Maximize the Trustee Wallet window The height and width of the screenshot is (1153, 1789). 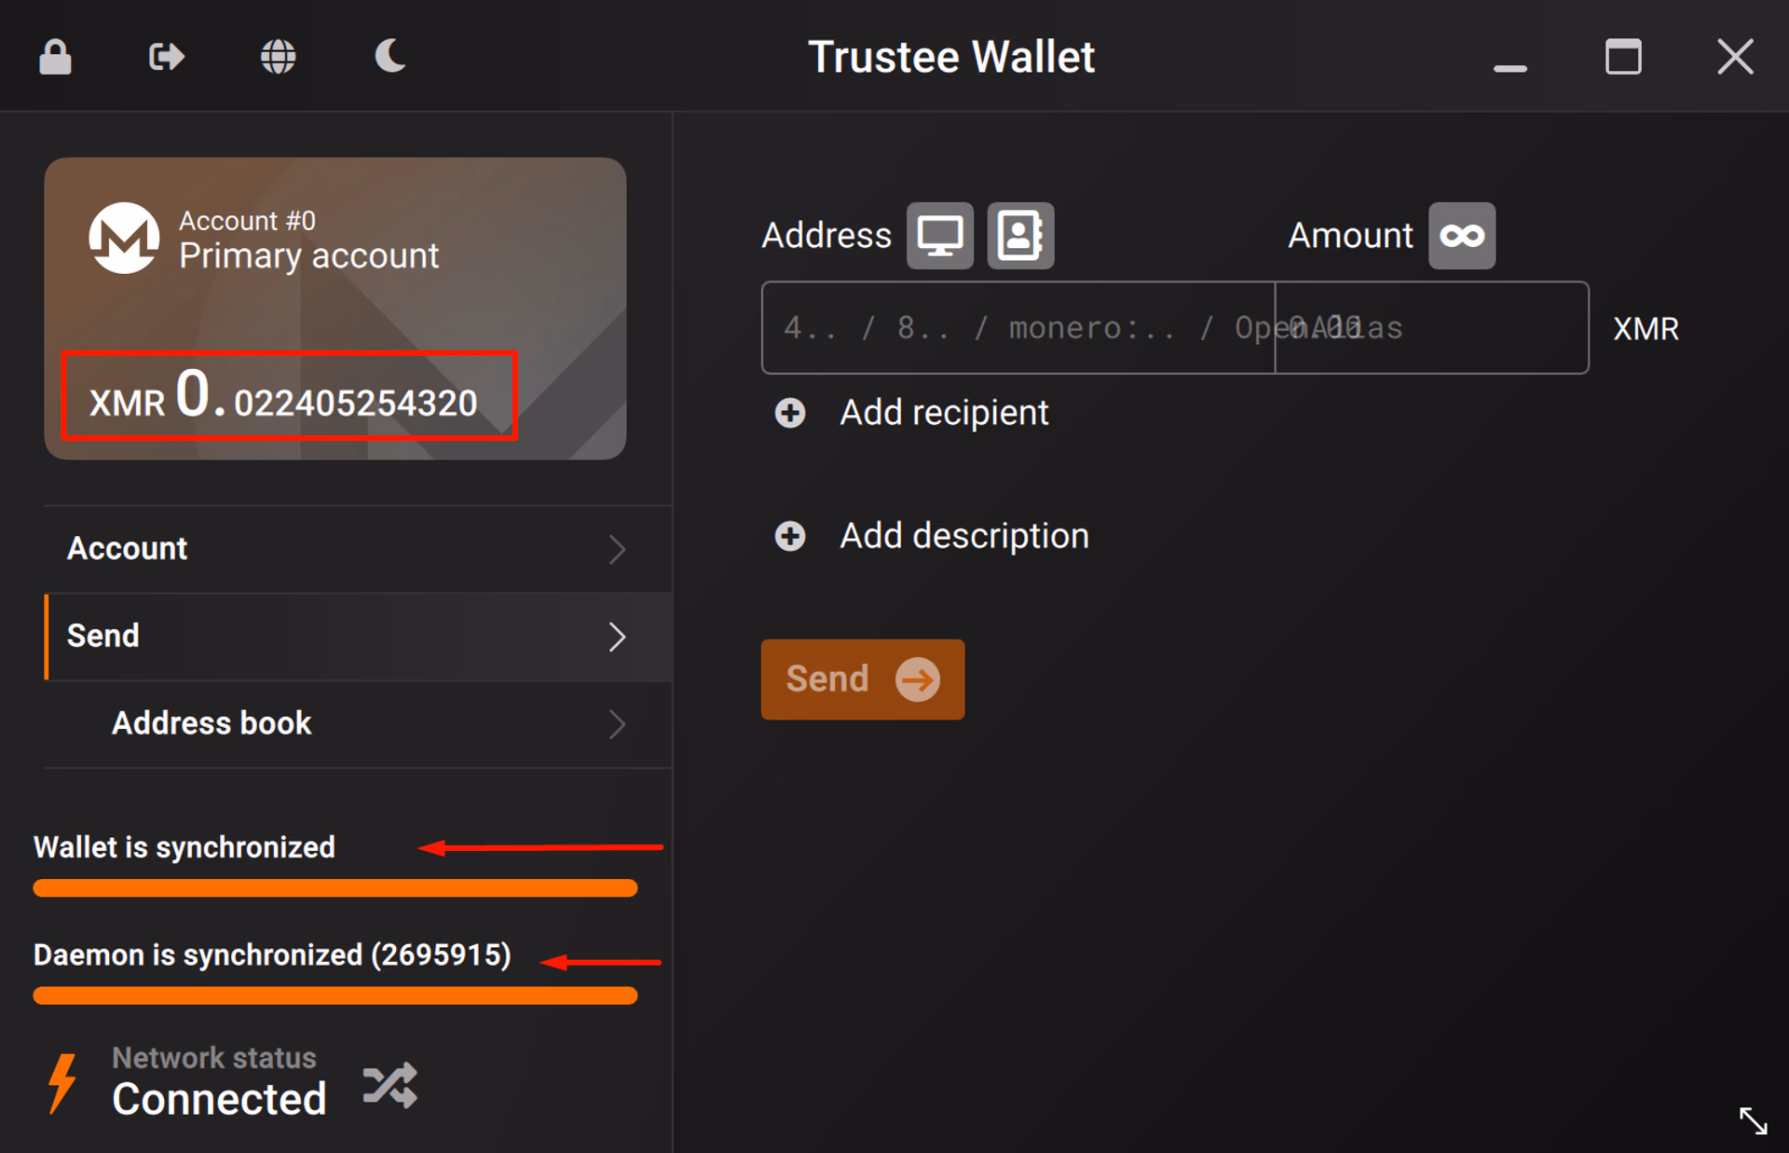pos(1623,57)
